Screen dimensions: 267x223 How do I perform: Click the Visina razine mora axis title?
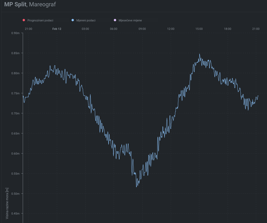pyautogui.click(x=7, y=203)
